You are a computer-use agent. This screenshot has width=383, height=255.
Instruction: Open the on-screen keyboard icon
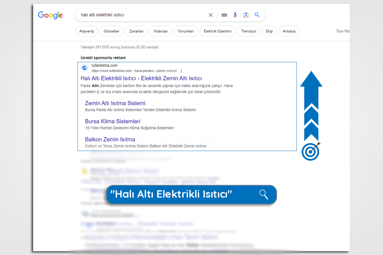(x=224, y=15)
